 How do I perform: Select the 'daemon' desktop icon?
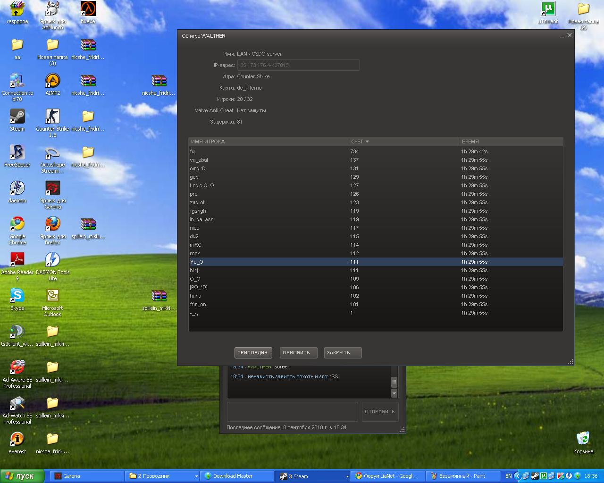pyautogui.click(x=17, y=192)
